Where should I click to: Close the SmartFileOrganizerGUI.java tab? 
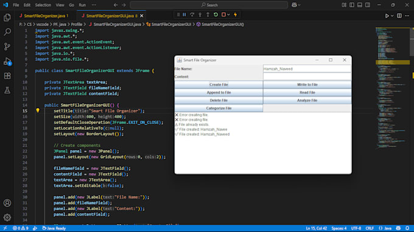point(141,16)
